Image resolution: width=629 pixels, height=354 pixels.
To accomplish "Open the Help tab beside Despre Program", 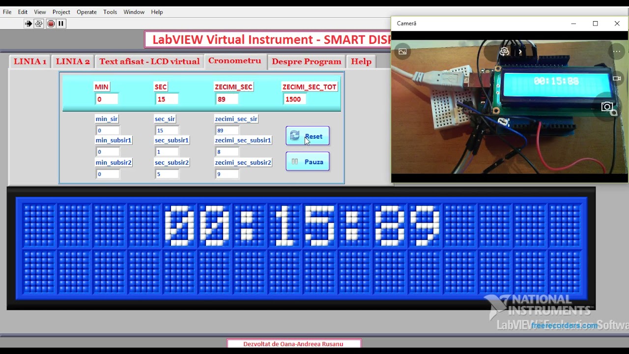I will [x=361, y=61].
